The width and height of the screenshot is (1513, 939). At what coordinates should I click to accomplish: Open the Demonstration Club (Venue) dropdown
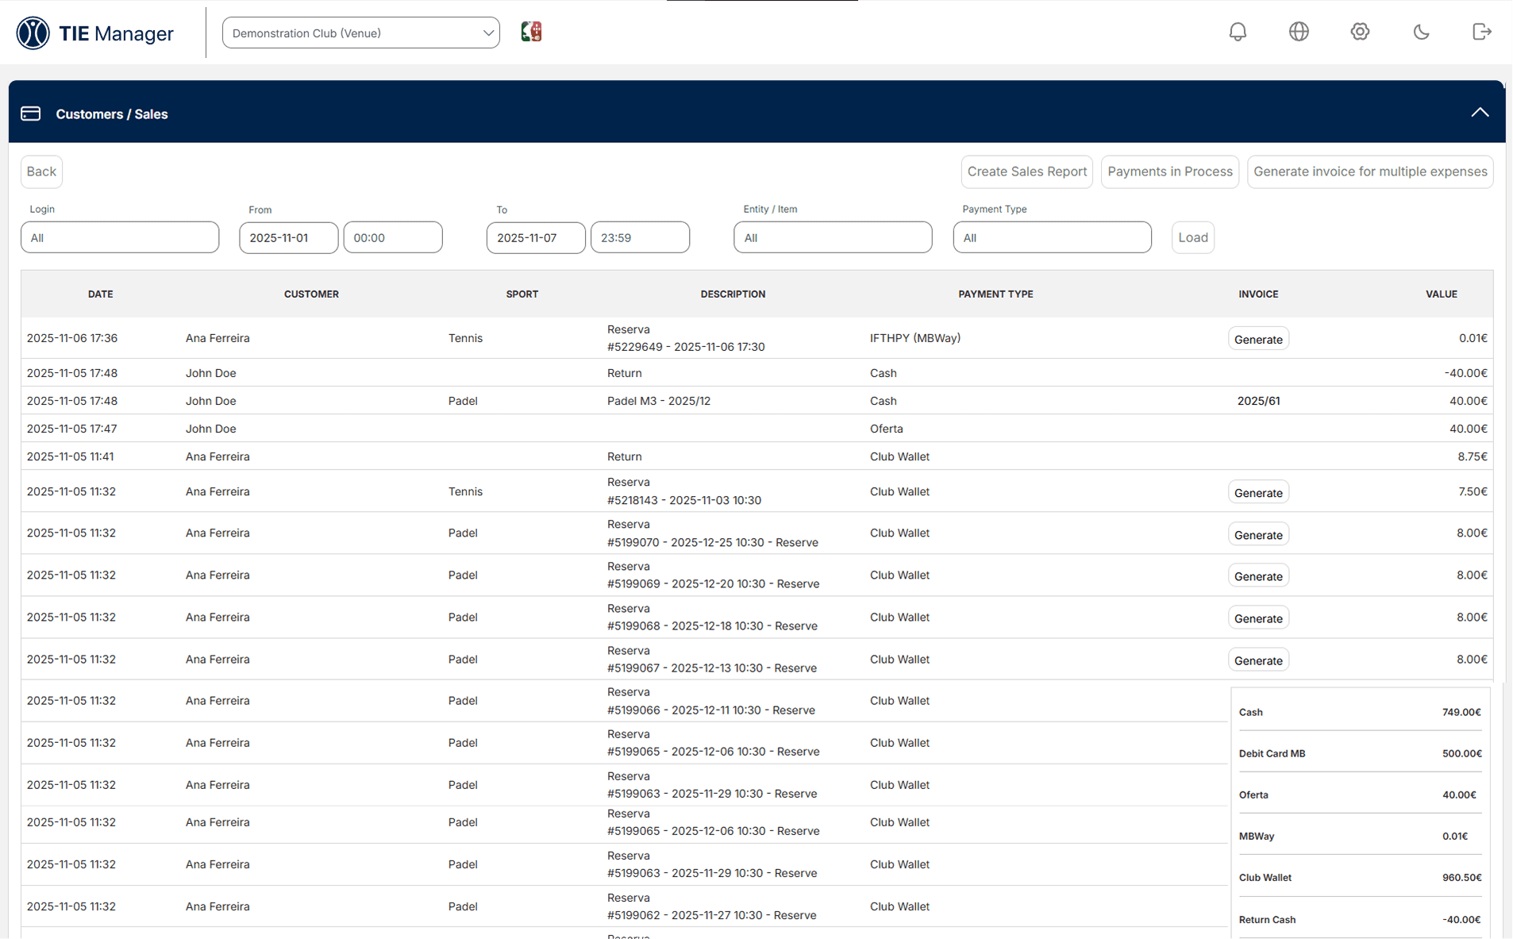[361, 33]
